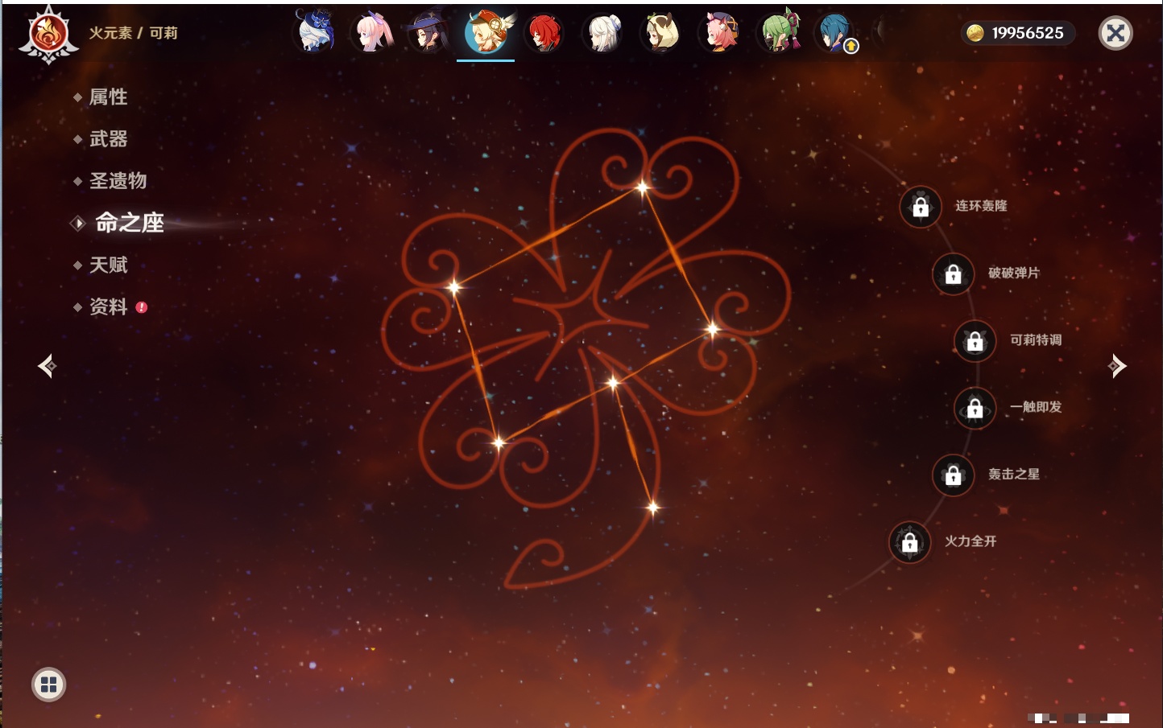Click the red alert badge beside 资料
This screenshot has height=728, width=1163.
pyautogui.click(x=142, y=307)
